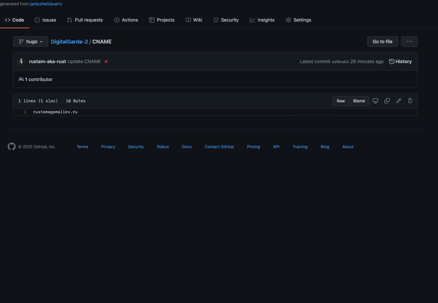Open the Blame view
Screen dimensions: 438x303
(x=359, y=101)
